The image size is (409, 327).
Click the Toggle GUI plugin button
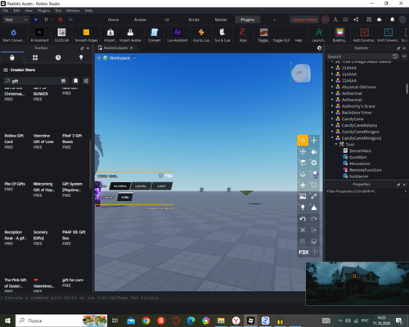(x=281, y=40)
